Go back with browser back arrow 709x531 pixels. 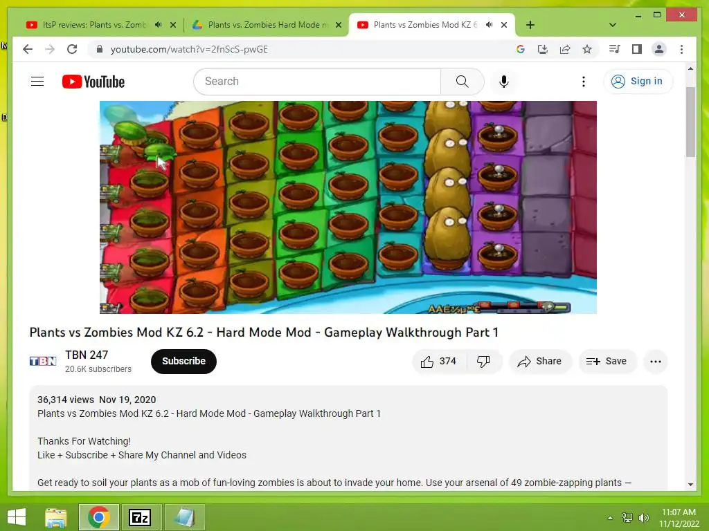point(28,49)
